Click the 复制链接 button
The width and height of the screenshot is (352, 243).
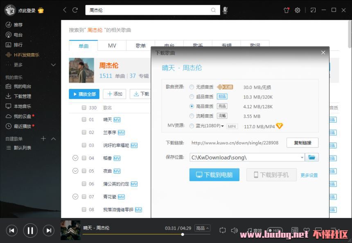click(302, 143)
